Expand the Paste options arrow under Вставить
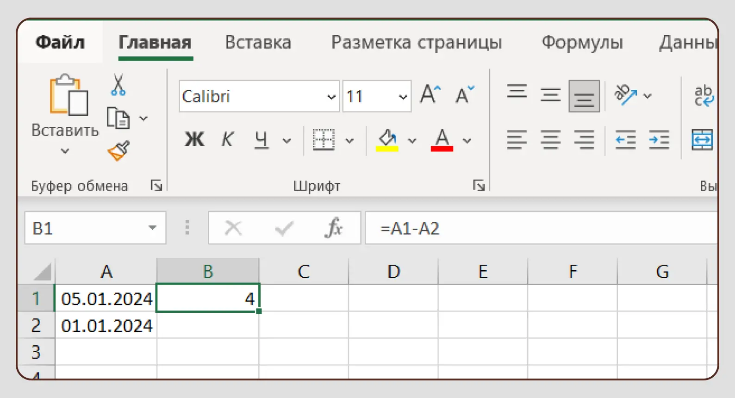The width and height of the screenshot is (735, 398). 65,151
